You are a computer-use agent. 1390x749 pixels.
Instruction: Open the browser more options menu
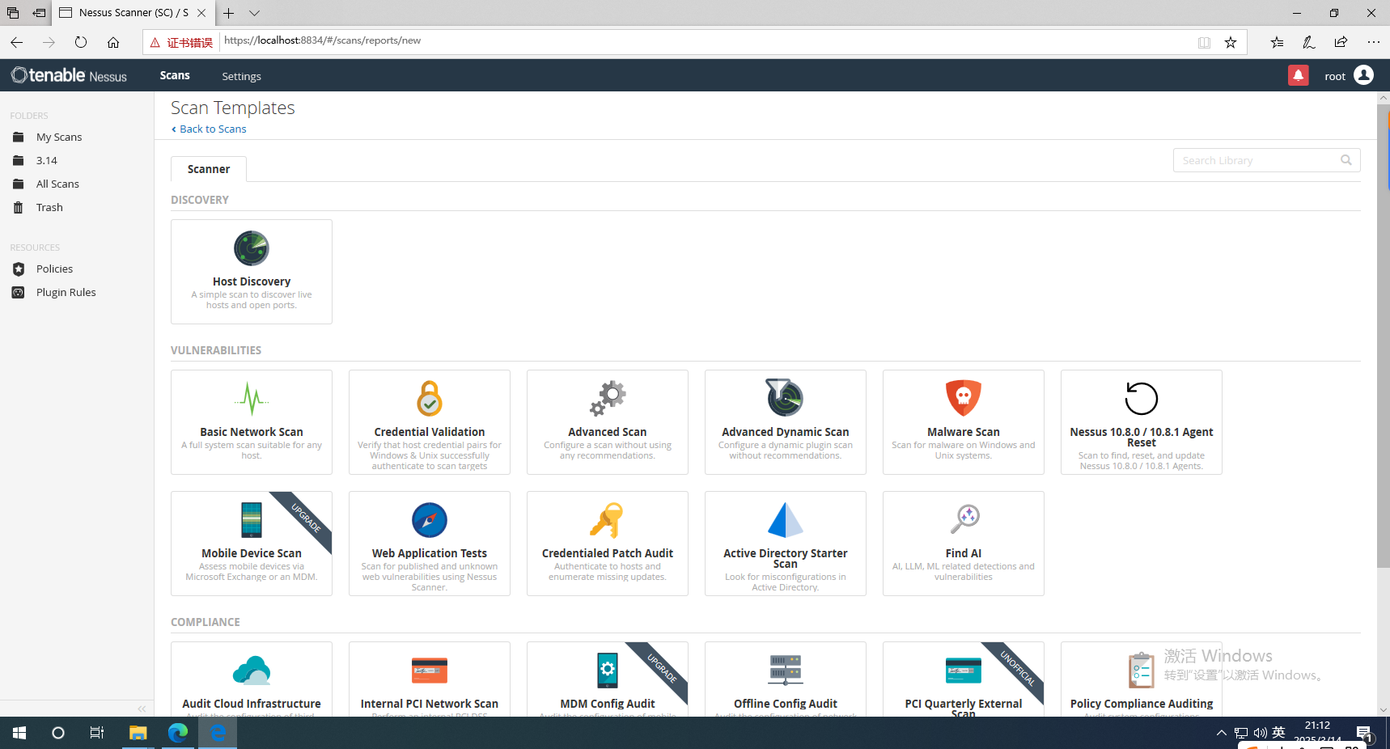[x=1374, y=42]
